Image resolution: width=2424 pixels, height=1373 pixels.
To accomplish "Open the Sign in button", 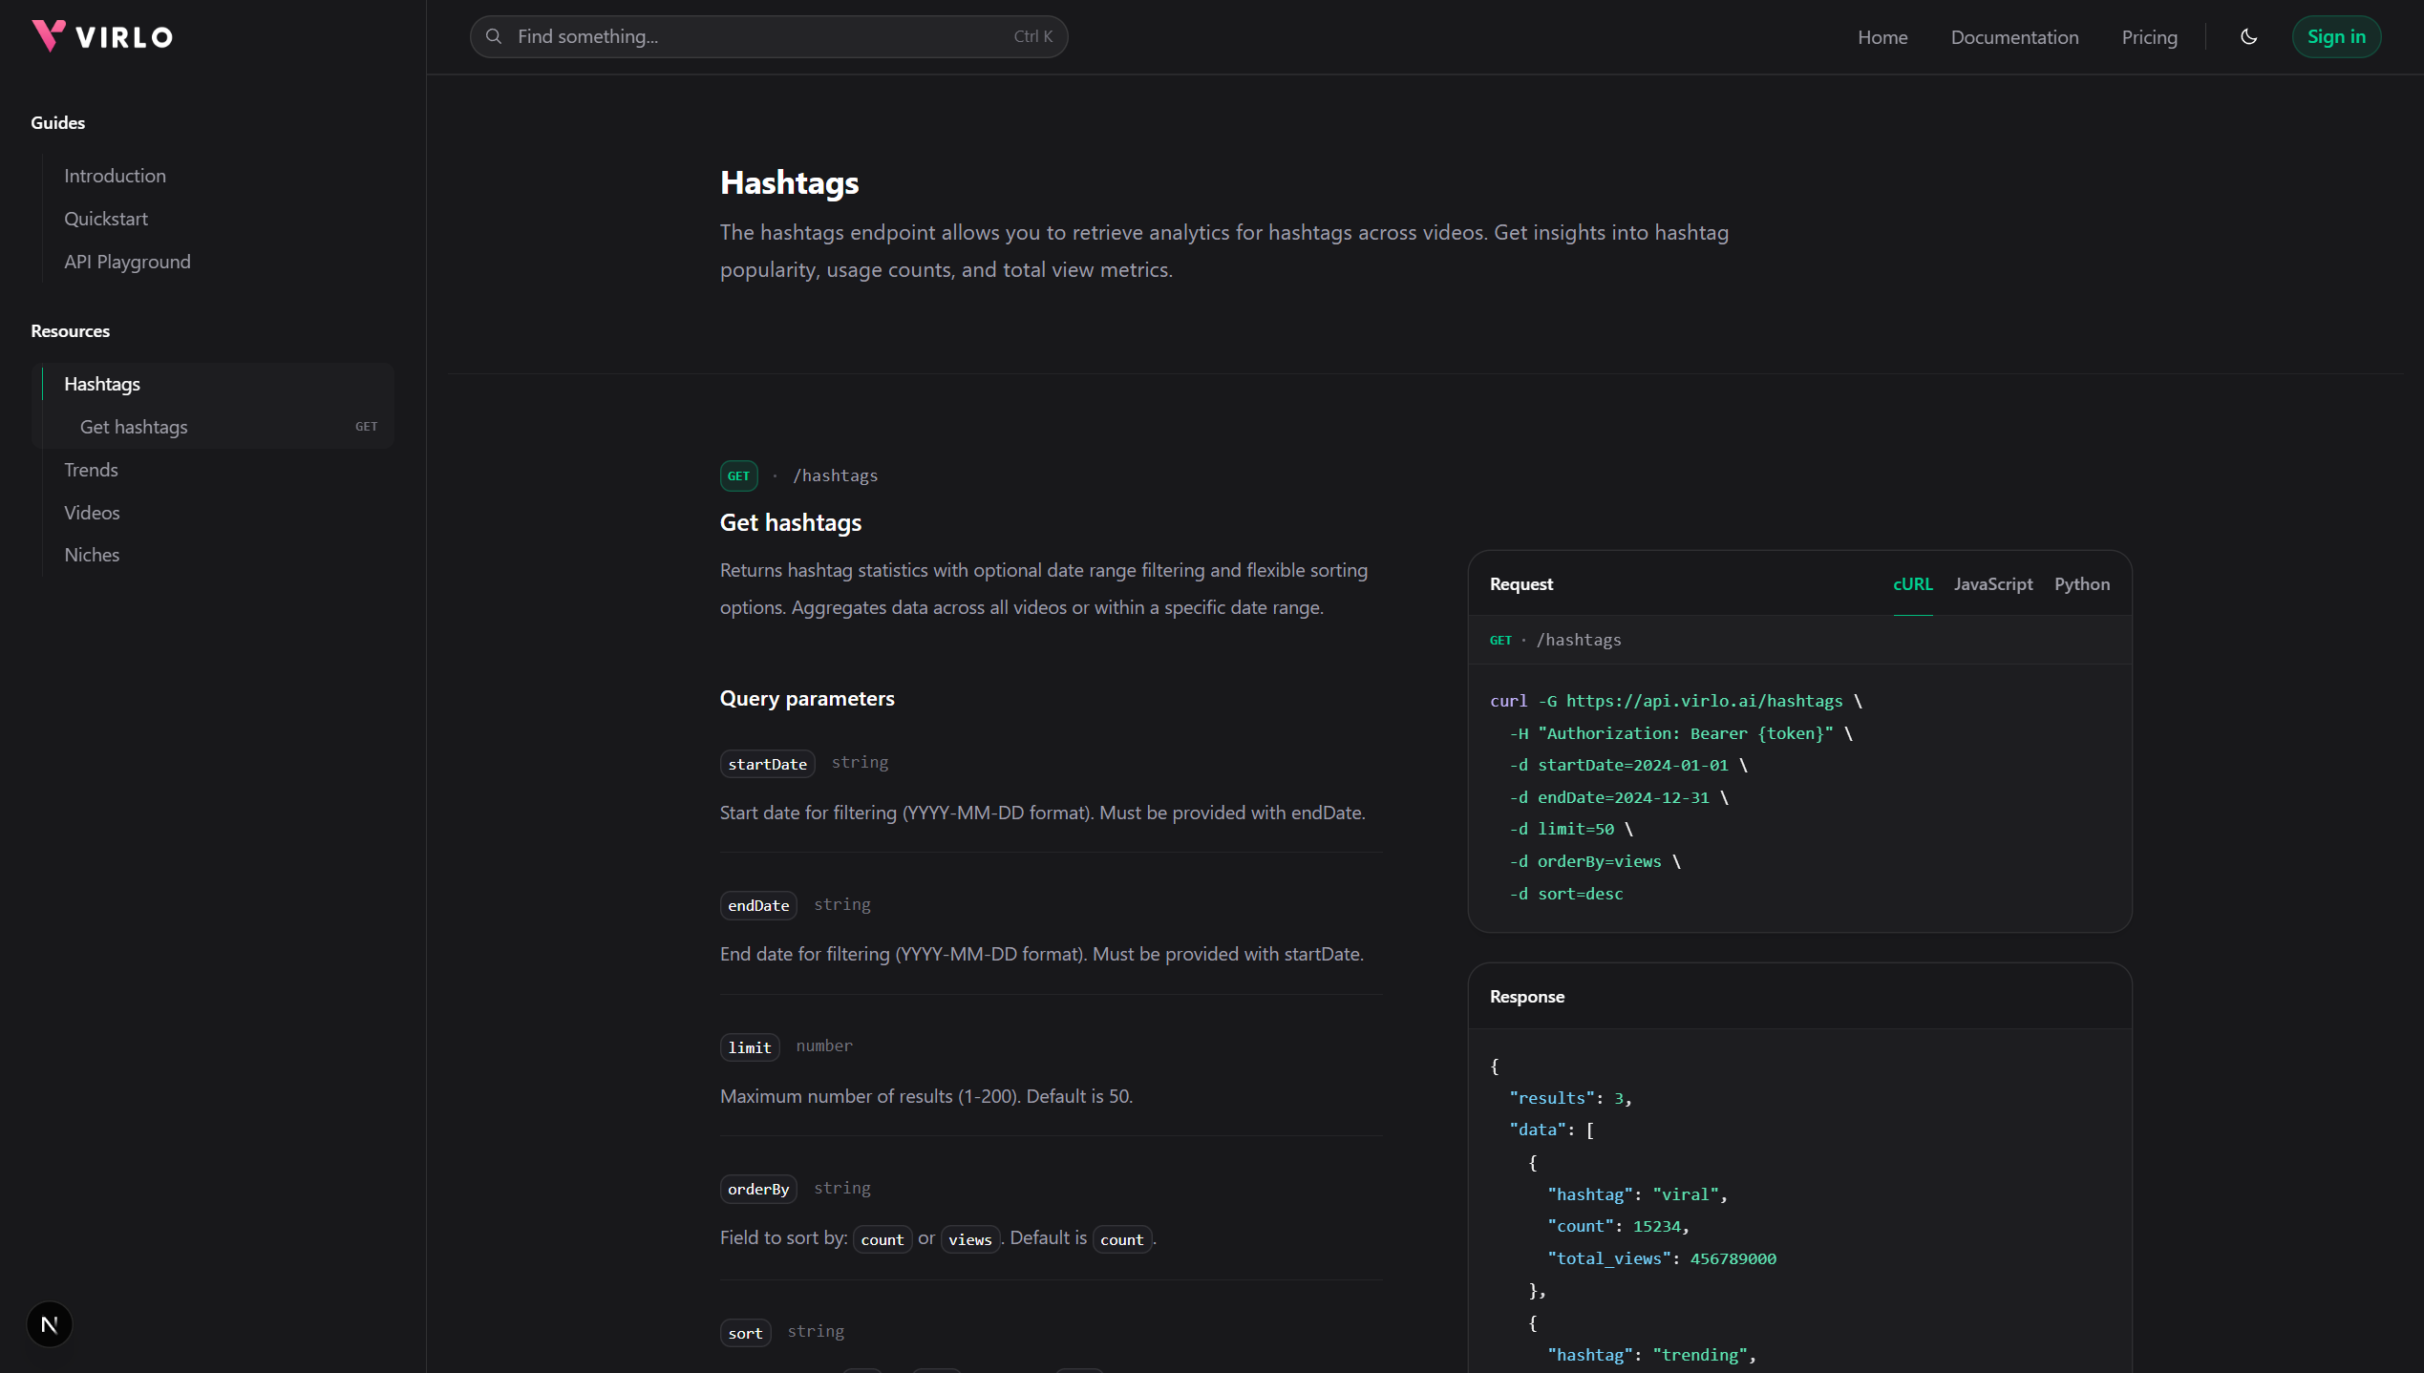I will coord(2335,37).
